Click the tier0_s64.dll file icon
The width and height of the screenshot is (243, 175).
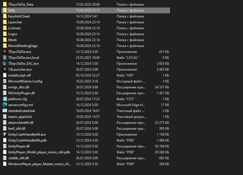point(5,129)
